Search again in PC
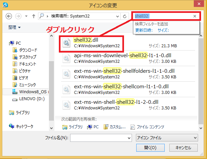Viewport: 207px width, 159px height. point(93,127)
